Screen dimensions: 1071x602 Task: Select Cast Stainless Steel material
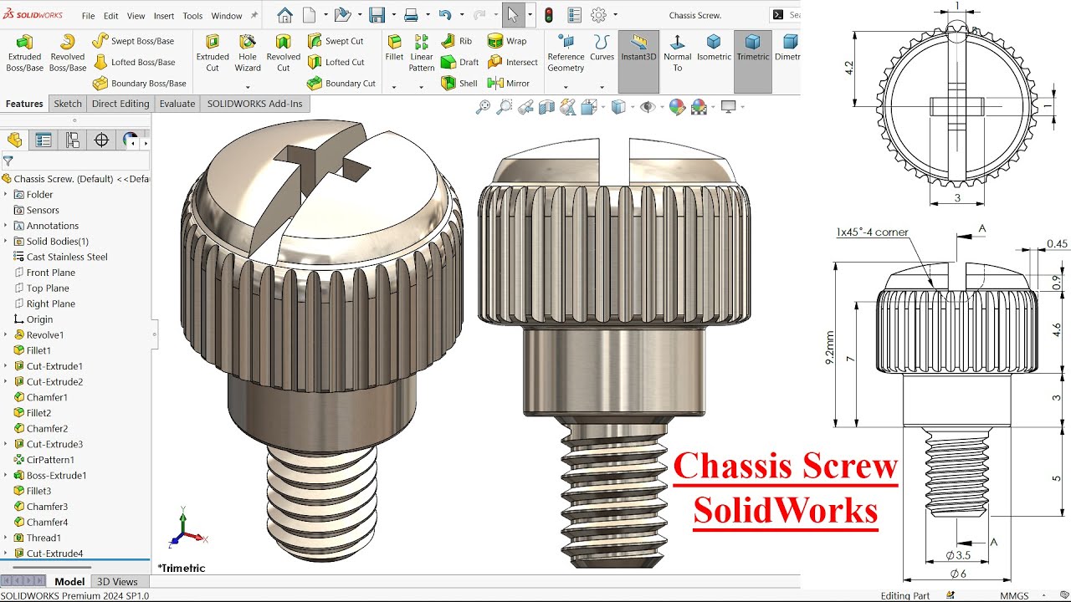(x=61, y=257)
